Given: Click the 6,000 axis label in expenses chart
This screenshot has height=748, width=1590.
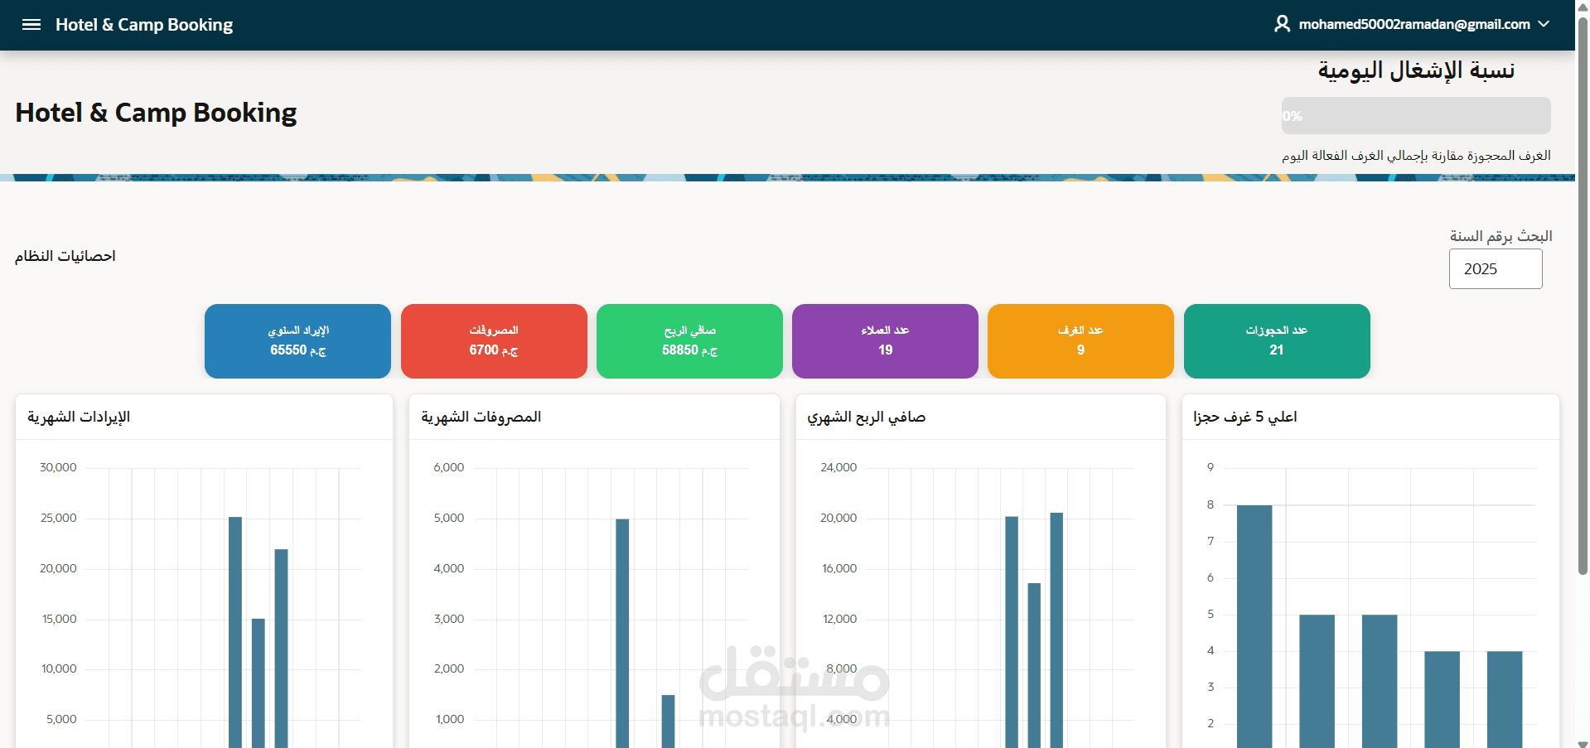Looking at the screenshot, I should tap(449, 468).
